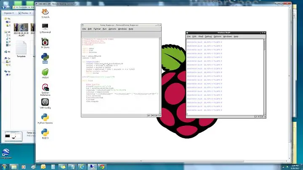Go back in the Explorer window
This screenshot has height=170, width=303.
(3, 7)
